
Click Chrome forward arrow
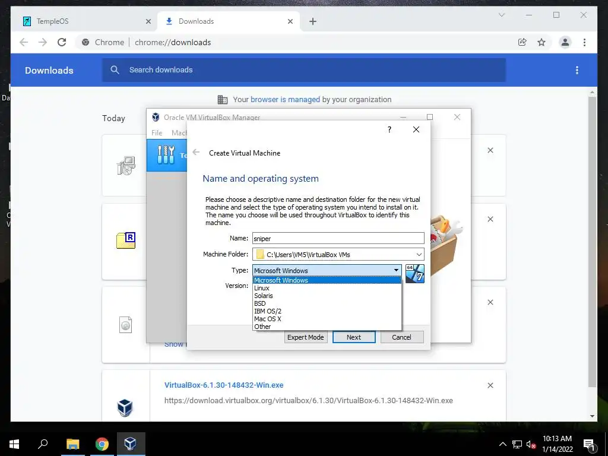coord(43,42)
